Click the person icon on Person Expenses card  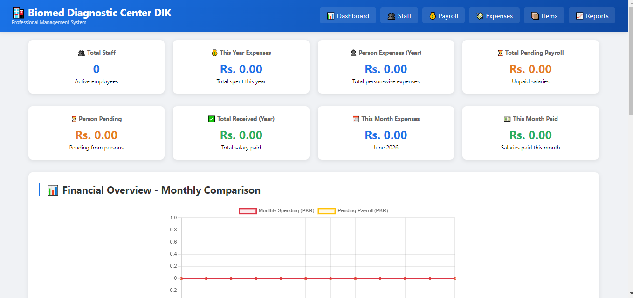coord(353,53)
